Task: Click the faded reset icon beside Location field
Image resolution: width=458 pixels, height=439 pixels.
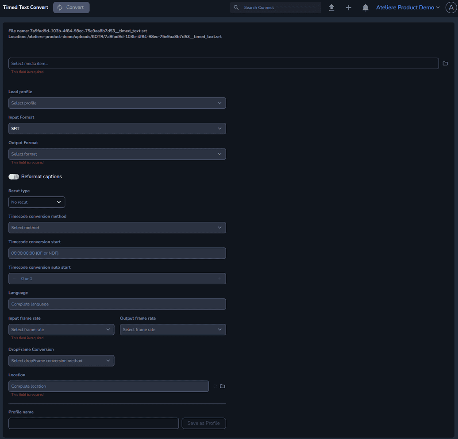Action: 215,386
